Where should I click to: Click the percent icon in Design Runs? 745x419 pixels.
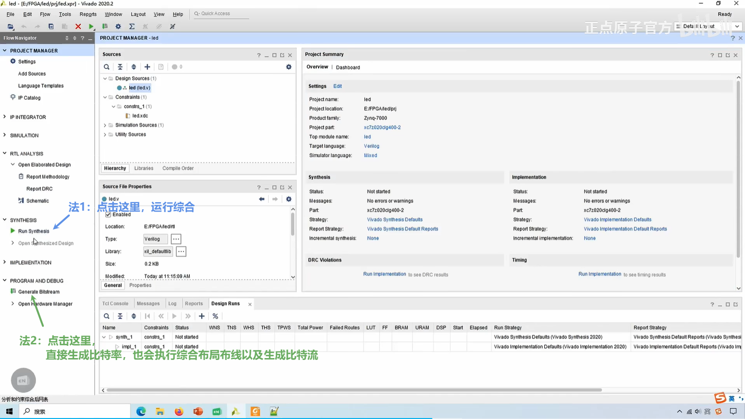click(215, 316)
